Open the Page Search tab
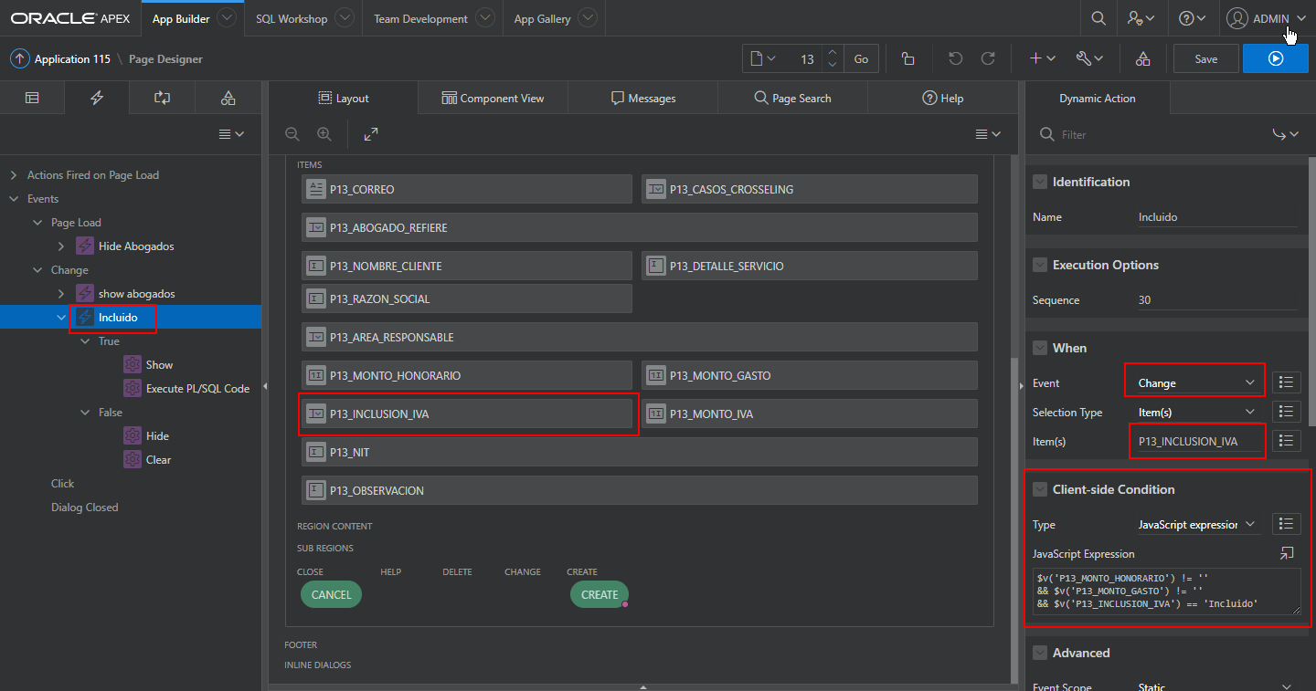Image resolution: width=1316 pixels, height=691 pixels. point(792,98)
